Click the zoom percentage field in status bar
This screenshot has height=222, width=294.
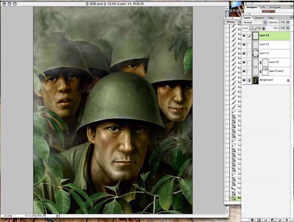tap(8, 216)
